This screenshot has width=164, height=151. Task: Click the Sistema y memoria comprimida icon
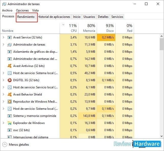(x=10, y=116)
